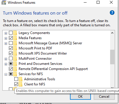
Task: Expand Print and Document Services node
Action: [6, 64]
